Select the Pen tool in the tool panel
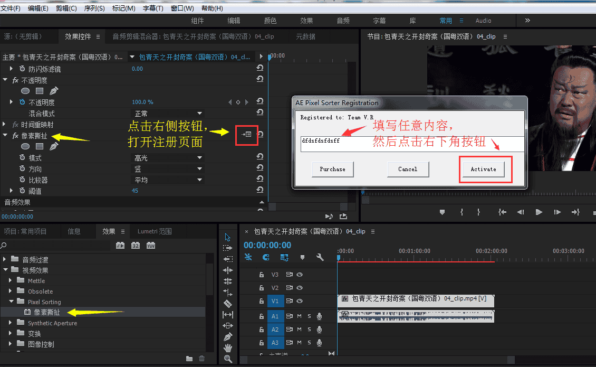This screenshot has width=596, height=367. click(228, 336)
